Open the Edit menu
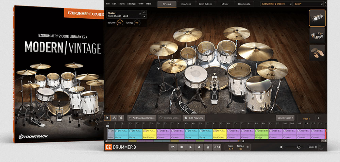 pos(114,4)
